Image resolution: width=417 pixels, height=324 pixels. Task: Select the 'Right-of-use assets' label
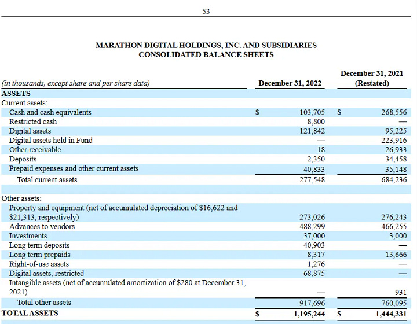pyautogui.click(x=39, y=264)
